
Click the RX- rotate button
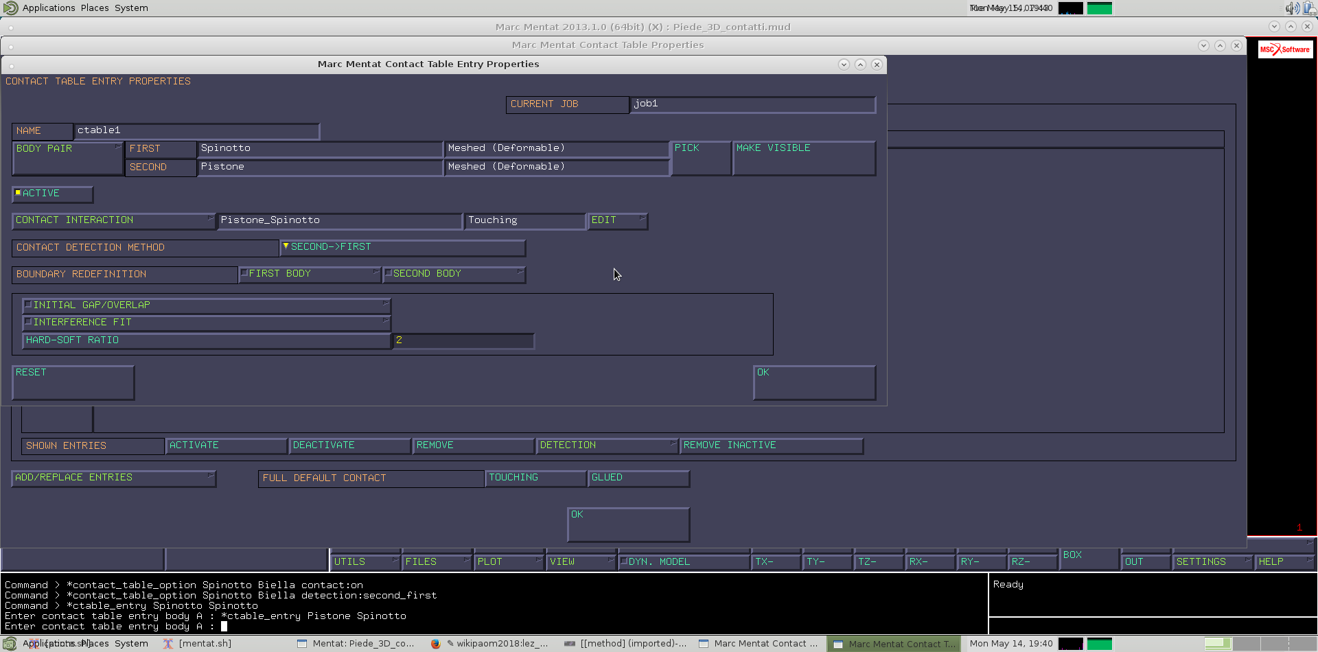point(930,562)
